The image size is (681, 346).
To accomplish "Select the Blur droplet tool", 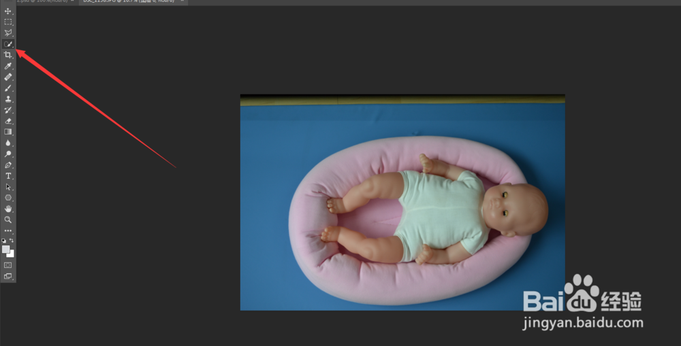I will click(x=7, y=143).
